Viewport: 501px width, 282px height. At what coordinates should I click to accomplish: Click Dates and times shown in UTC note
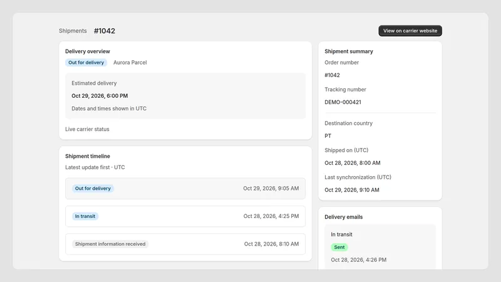tap(109, 108)
